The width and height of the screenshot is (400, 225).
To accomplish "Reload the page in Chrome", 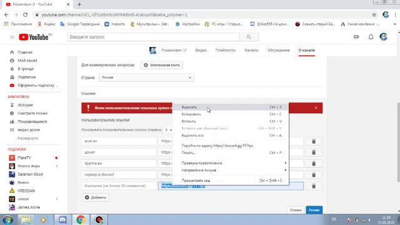I will click(25, 15).
